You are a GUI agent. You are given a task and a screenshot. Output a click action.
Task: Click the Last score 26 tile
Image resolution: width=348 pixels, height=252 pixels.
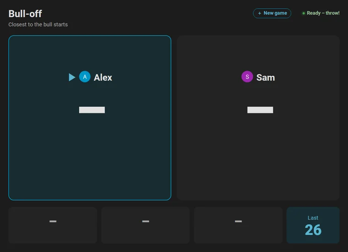[313, 225]
